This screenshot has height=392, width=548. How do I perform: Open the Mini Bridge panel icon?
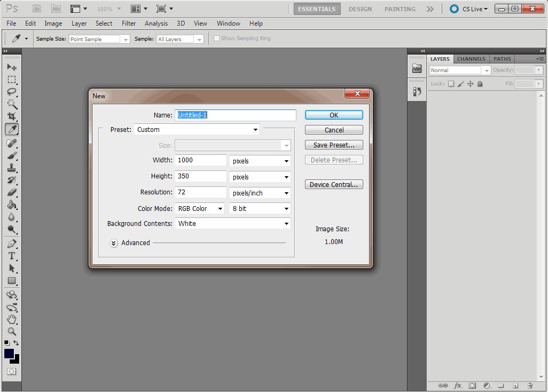(x=417, y=68)
